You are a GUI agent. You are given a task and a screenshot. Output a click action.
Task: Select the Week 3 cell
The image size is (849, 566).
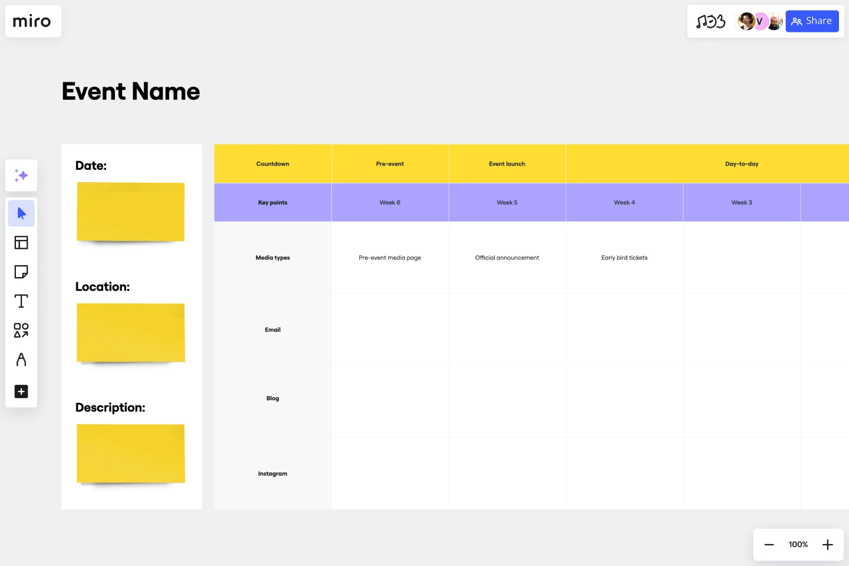click(x=742, y=203)
